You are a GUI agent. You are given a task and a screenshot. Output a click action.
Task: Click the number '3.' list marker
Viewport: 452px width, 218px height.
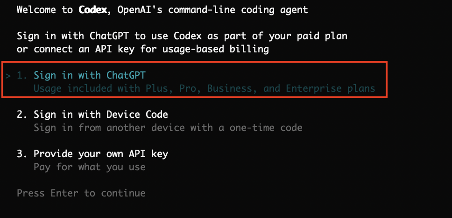point(22,153)
